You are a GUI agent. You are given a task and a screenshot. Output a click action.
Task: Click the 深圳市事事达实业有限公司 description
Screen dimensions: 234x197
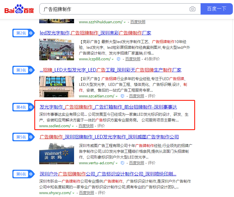coord(114,117)
